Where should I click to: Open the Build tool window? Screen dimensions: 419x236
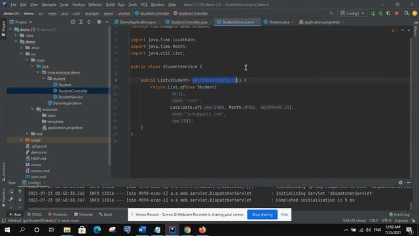click(x=105, y=214)
